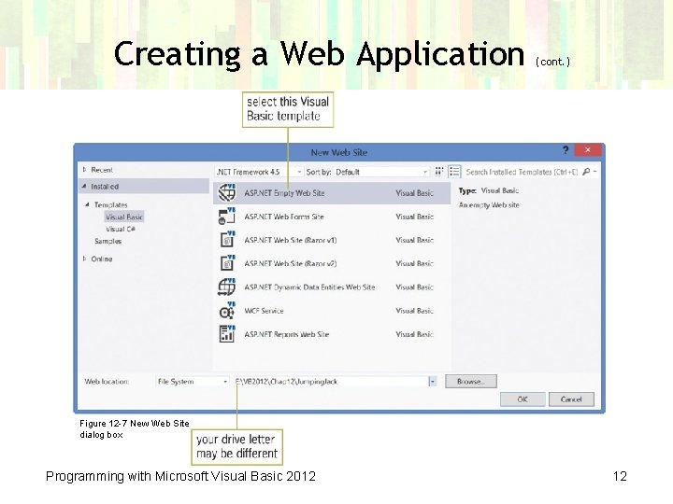Image resolution: width=673 pixels, height=504 pixels.
Task: Click the Browse button
Action: point(471,382)
